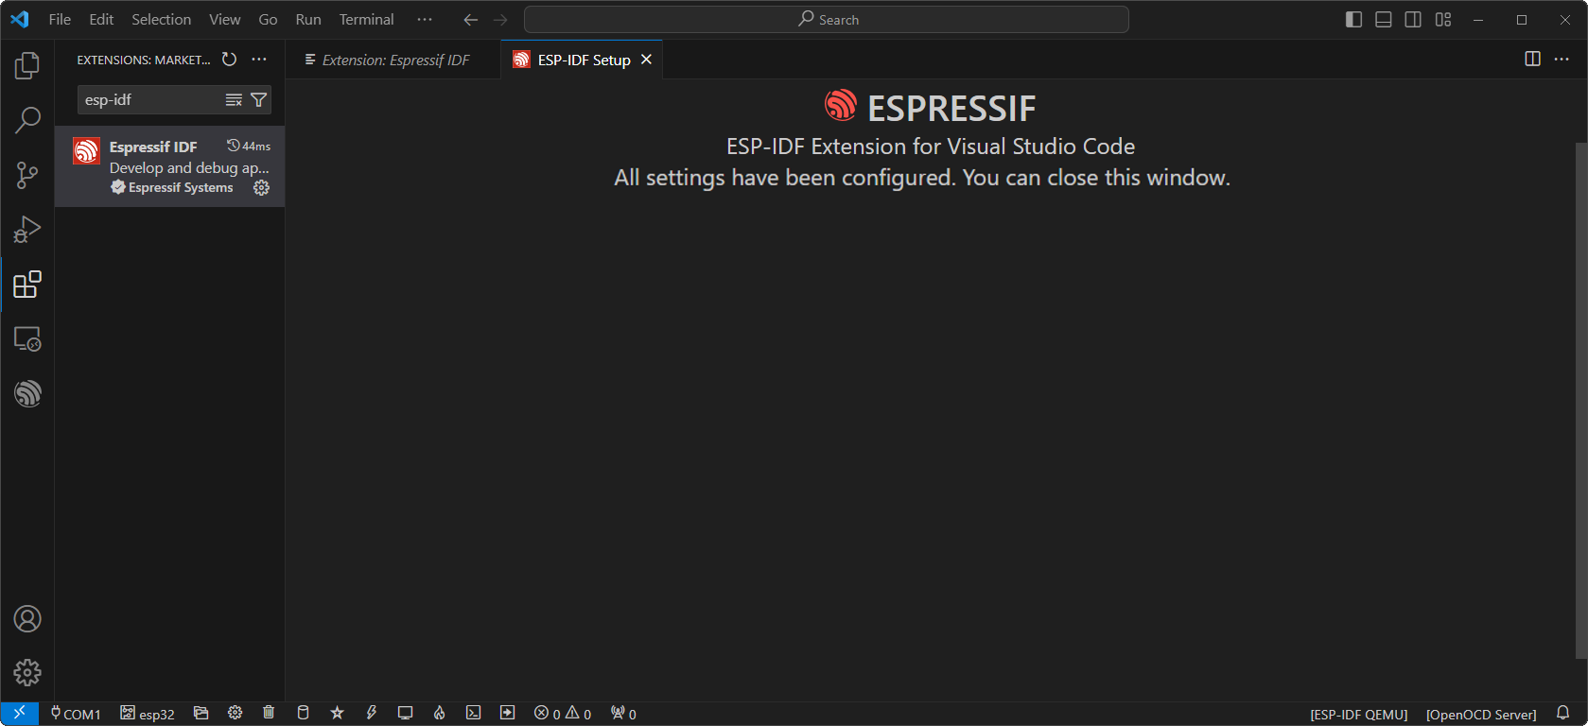Image resolution: width=1588 pixels, height=726 pixels.
Task: Click the editor vertical scrollbar
Action: pyautogui.click(x=1581, y=402)
